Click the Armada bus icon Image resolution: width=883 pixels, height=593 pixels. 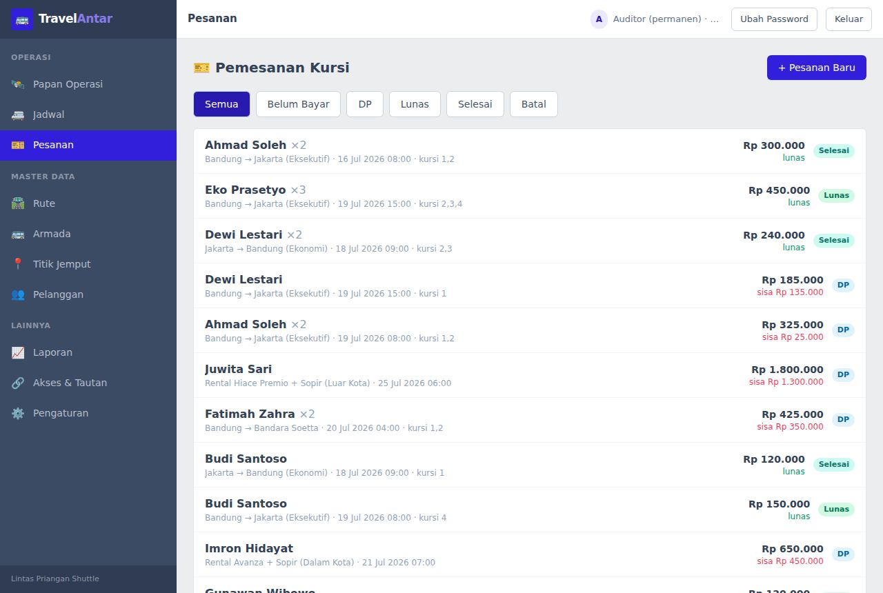18,234
